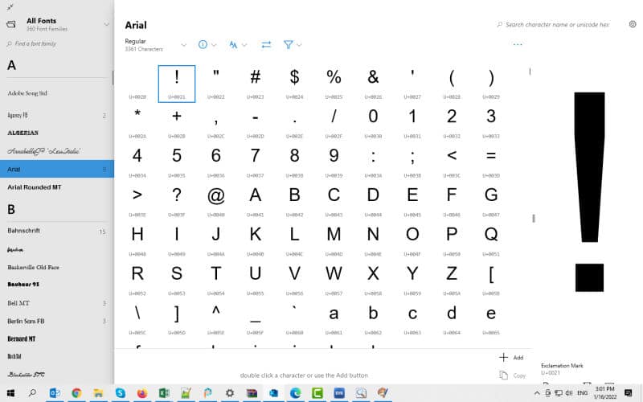Select the dollar sign $ character
This screenshot has width=643, height=402.
click(294, 84)
